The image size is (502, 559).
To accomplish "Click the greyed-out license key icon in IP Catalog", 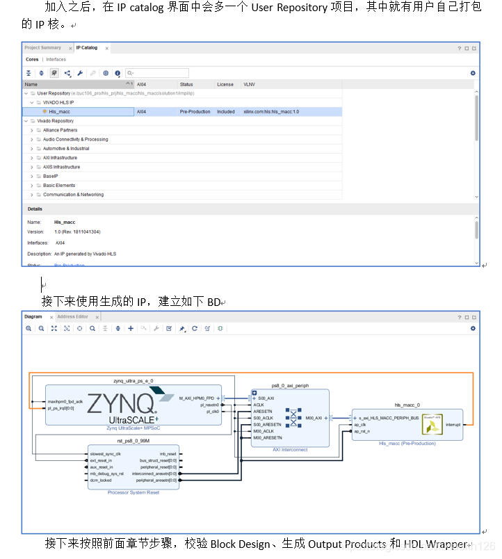I will 92,73.
